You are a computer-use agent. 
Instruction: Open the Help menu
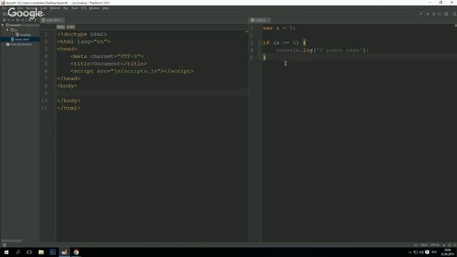(x=106, y=8)
